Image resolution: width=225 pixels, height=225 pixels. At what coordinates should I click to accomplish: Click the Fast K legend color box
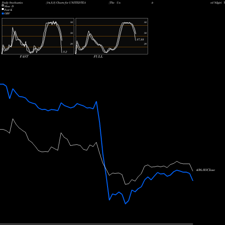point(3,9)
